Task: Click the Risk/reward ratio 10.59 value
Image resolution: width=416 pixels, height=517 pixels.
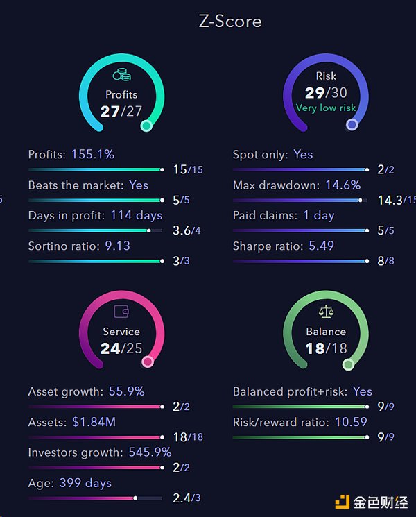Action: click(x=349, y=422)
